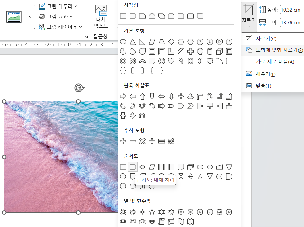Choose the lightning bolt shape
The height and width of the screenshot is (227, 304).
tap(181, 61)
